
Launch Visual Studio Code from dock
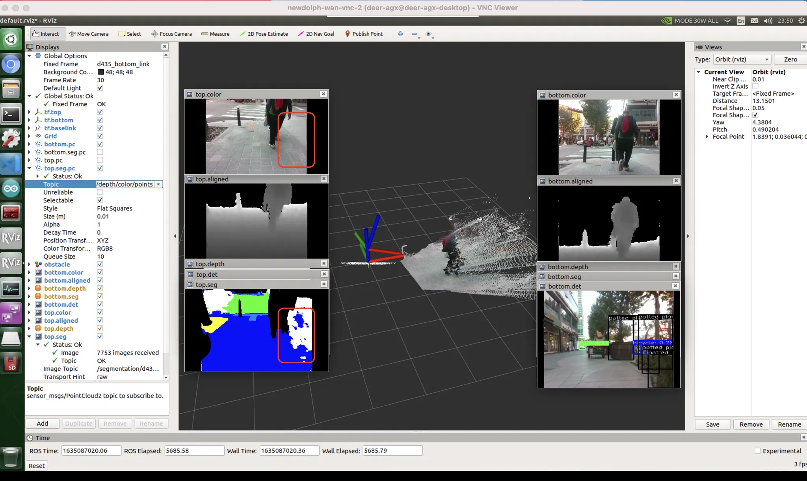[x=11, y=164]
